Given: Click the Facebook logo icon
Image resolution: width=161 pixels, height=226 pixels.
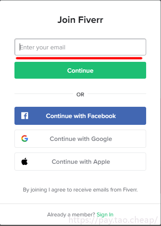Looking at the screenshot, I should 24,116.
